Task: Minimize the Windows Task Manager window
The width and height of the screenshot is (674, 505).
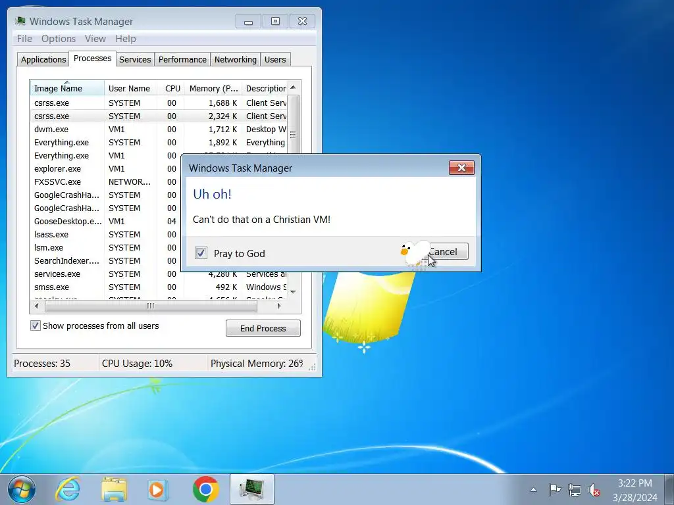Action: (248, 21)
